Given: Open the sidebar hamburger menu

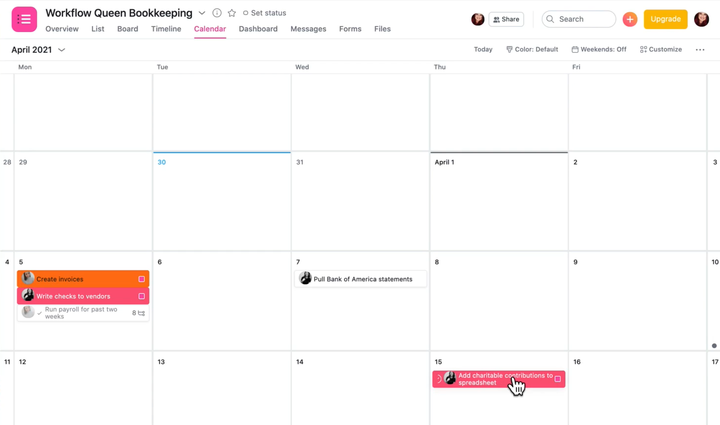Looking at the screenshot, I should click(24, 19).
